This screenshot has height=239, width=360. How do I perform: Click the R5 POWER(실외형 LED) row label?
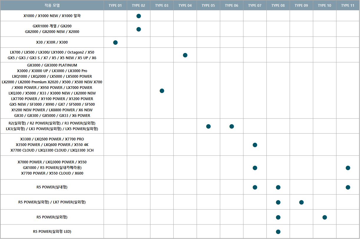pos(52,232)
